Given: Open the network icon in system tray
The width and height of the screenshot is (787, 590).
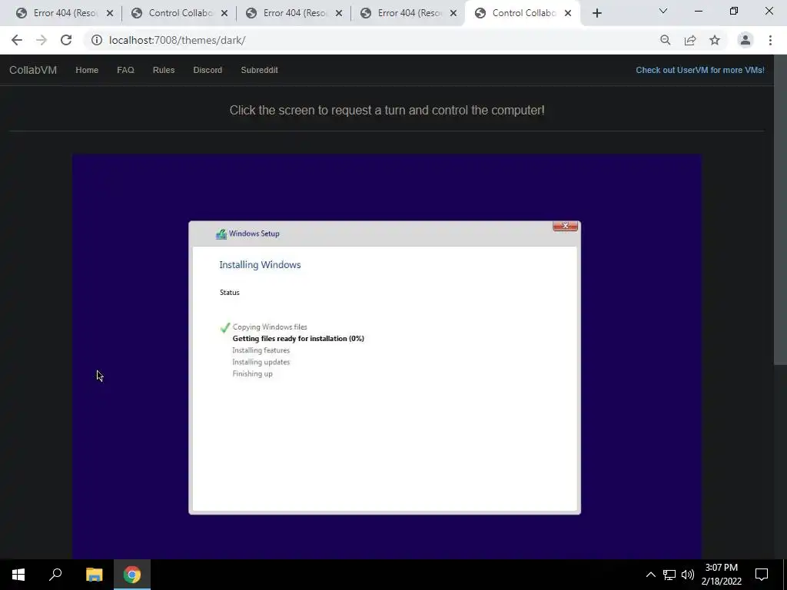Looking at the screenshot, I should click(x=669, y=575).
